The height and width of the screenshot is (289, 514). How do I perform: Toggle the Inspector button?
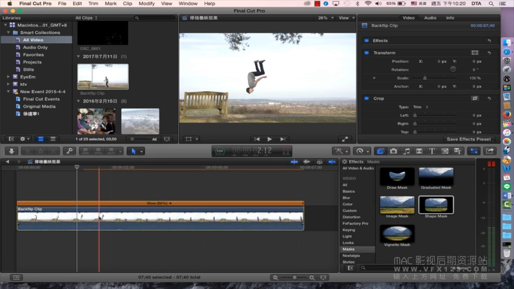point(474,151)
